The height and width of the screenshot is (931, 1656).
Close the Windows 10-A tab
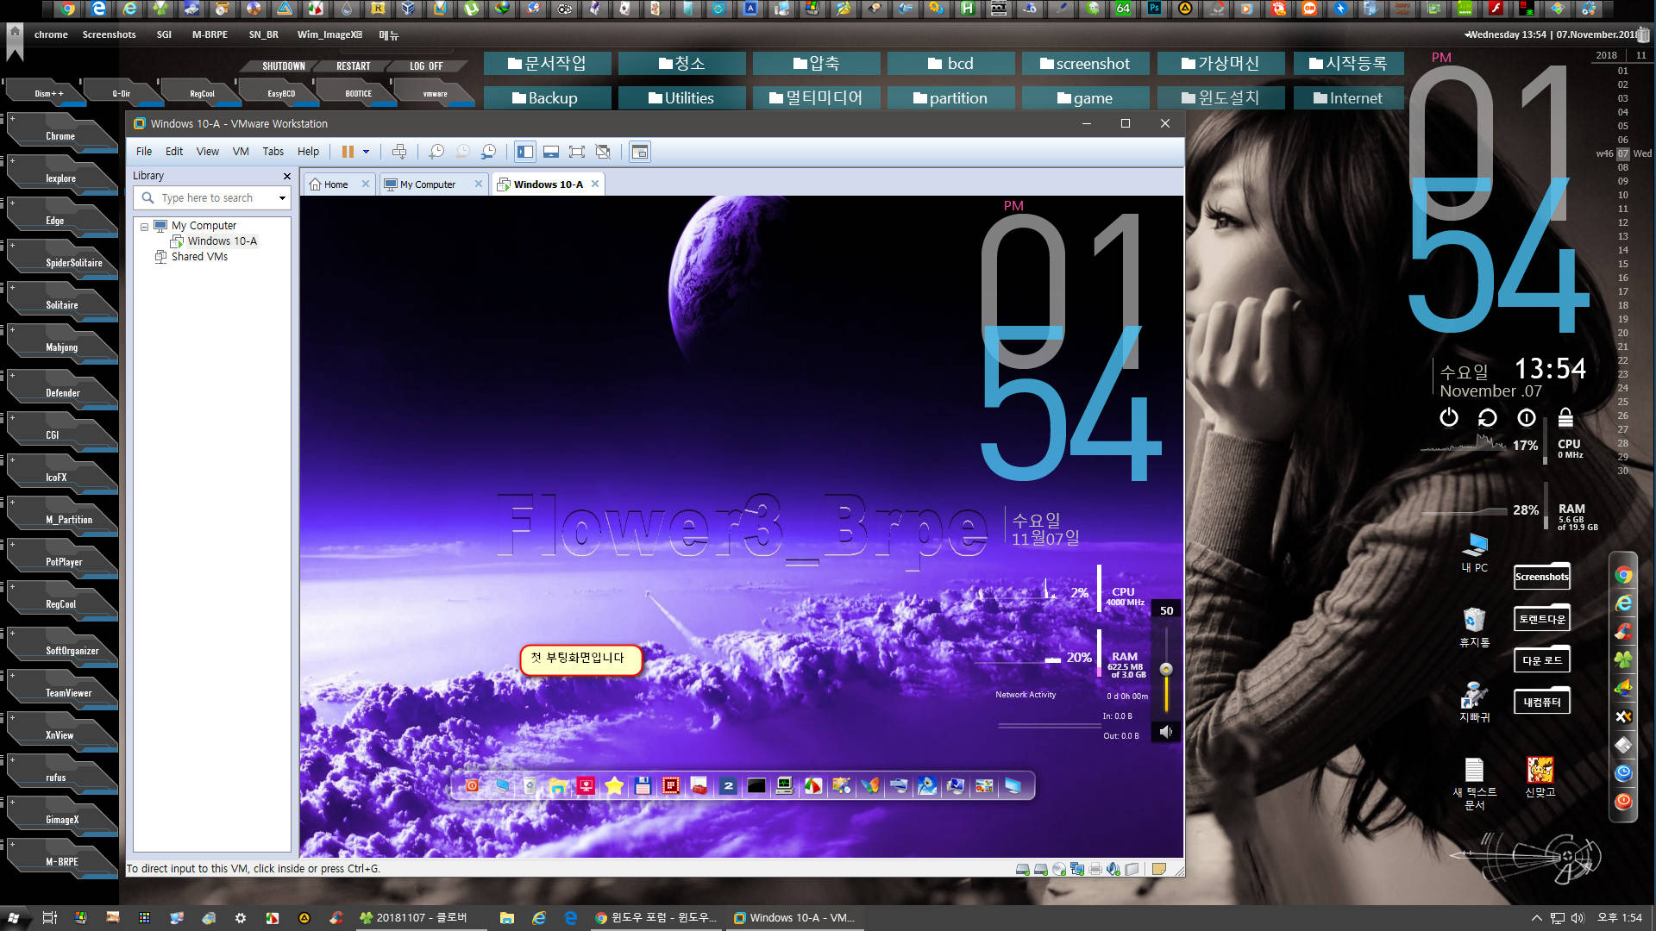click(595, 184)
